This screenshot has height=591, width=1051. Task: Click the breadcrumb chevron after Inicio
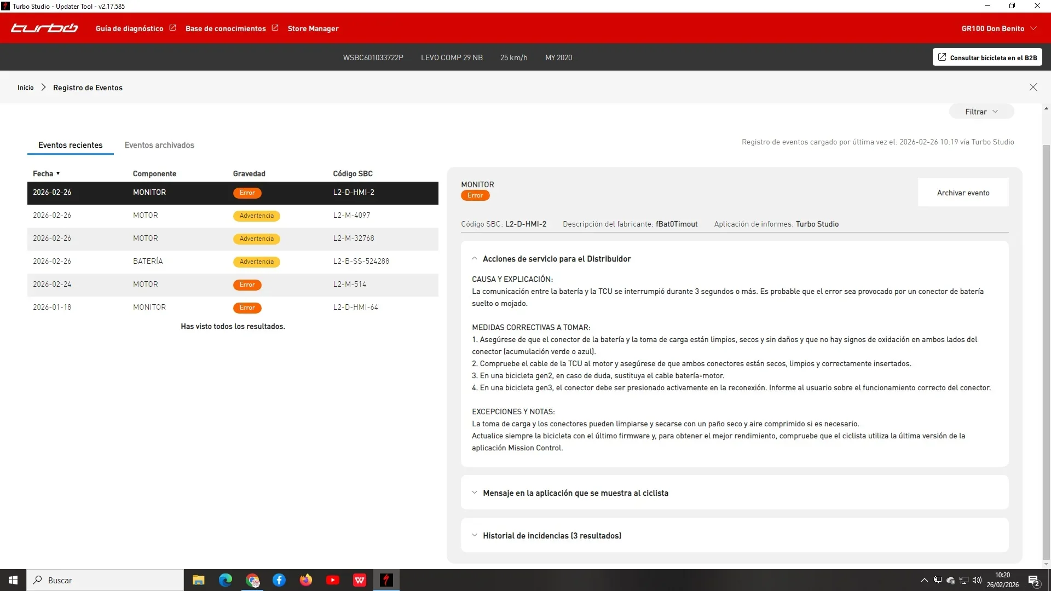pyautogui.click(x=43, y=88)
